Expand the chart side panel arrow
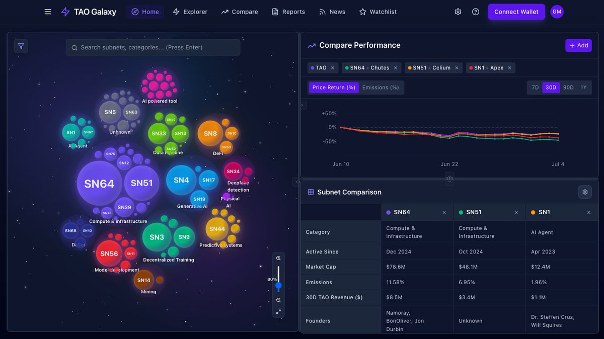The height and width of the screenshot is (339, 604). [x=303, y=106]
